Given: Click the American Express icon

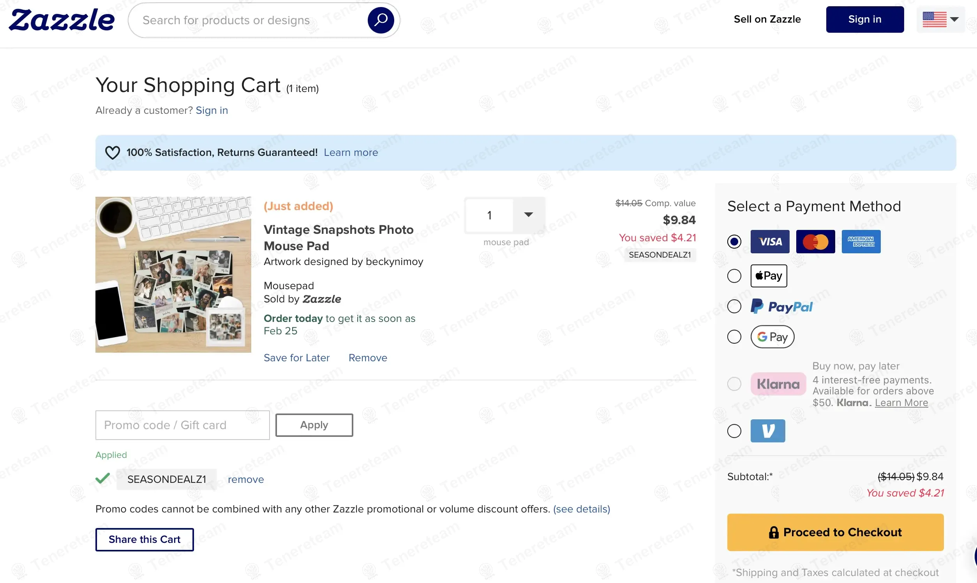Looking at the screenshot, I should tap(861, 241).
